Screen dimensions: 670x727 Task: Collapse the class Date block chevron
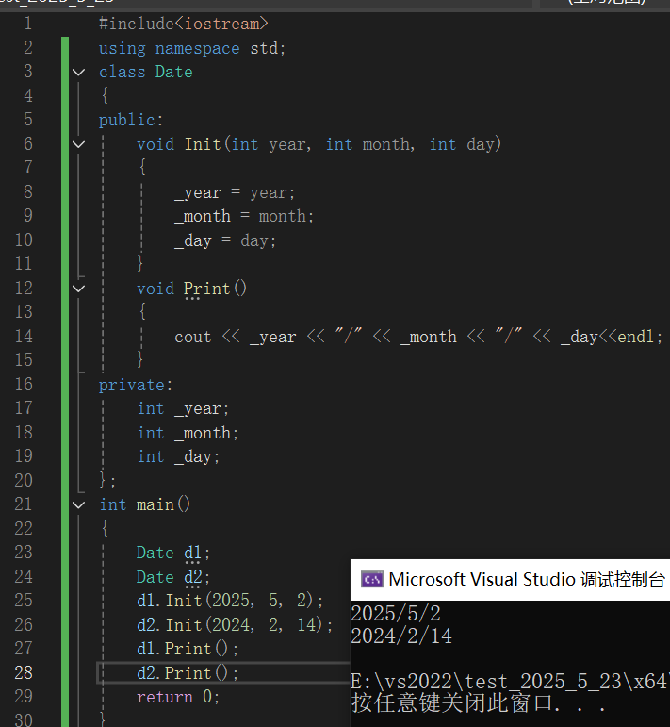[x=79, y=73]
